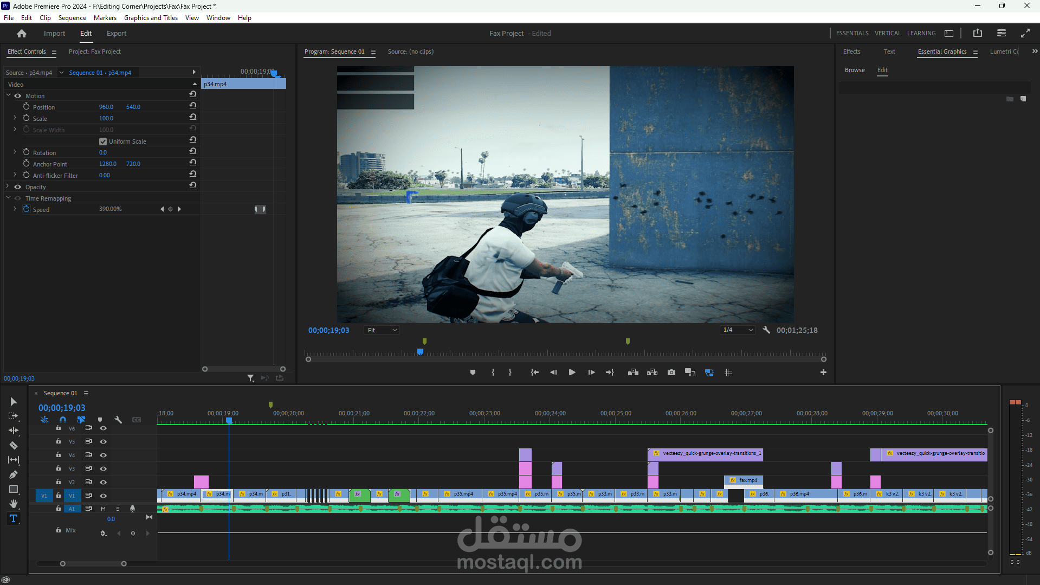Open the Fit zoom level dropdown
This screenshot has height=585, width=1040.
[382, 330]
